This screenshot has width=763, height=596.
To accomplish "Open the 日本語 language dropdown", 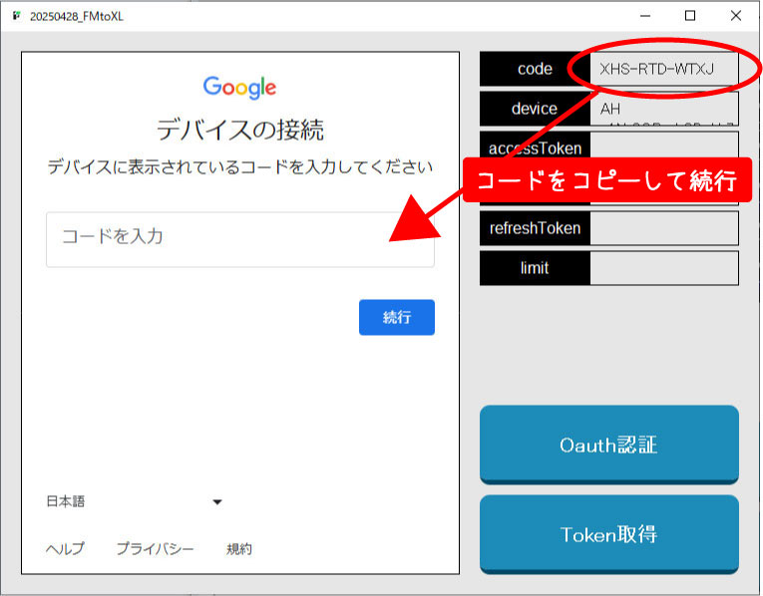I will [134, 501].
